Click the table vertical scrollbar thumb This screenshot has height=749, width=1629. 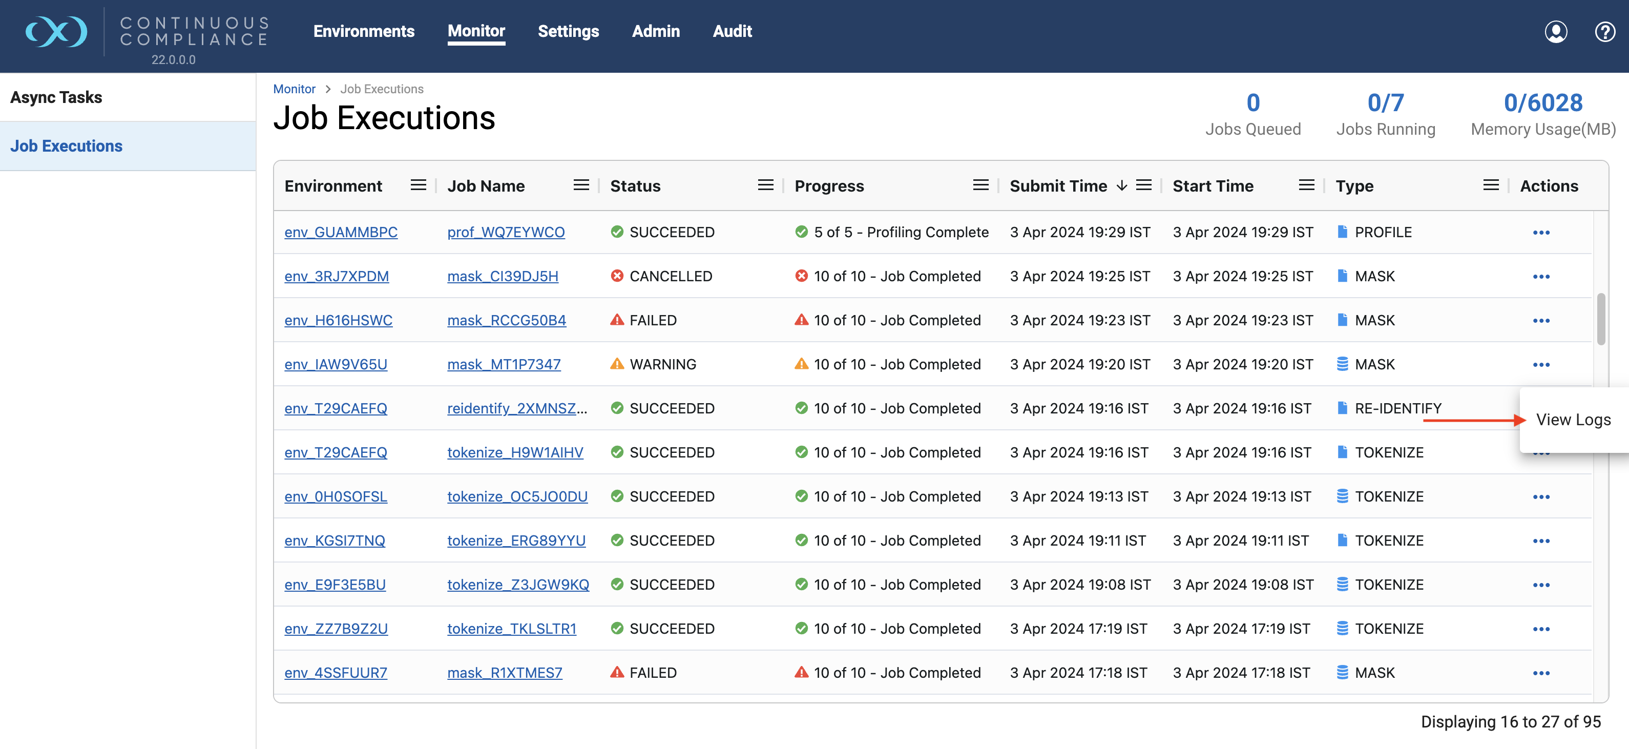tap(1600, 319)
